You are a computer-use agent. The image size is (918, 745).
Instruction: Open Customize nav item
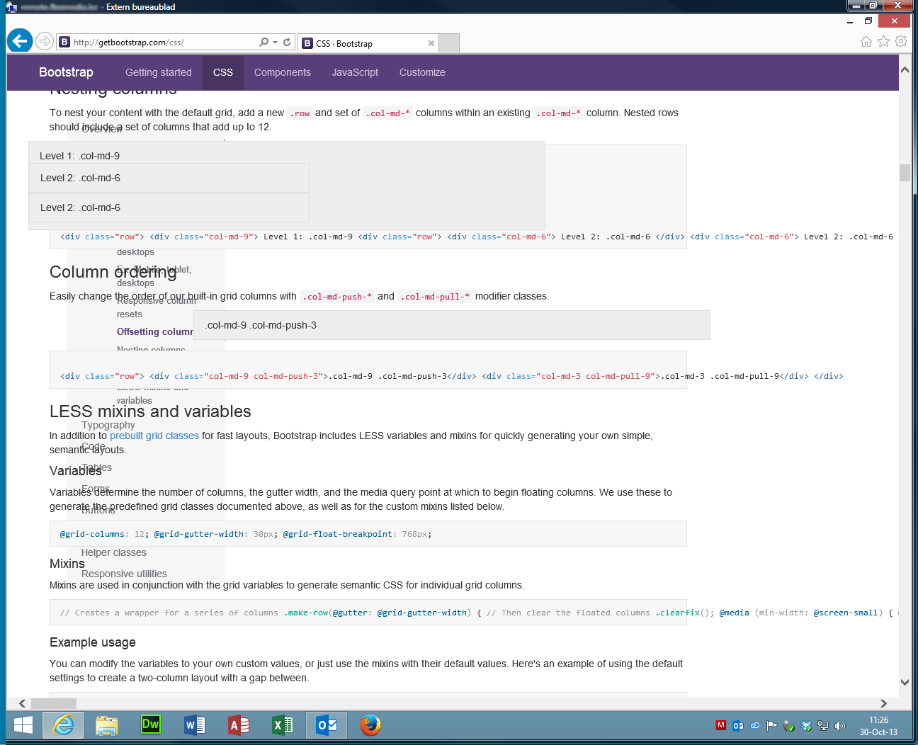click(x=422, y=72)
